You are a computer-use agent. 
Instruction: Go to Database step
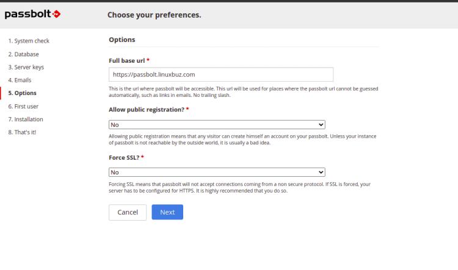coord(24,54)
